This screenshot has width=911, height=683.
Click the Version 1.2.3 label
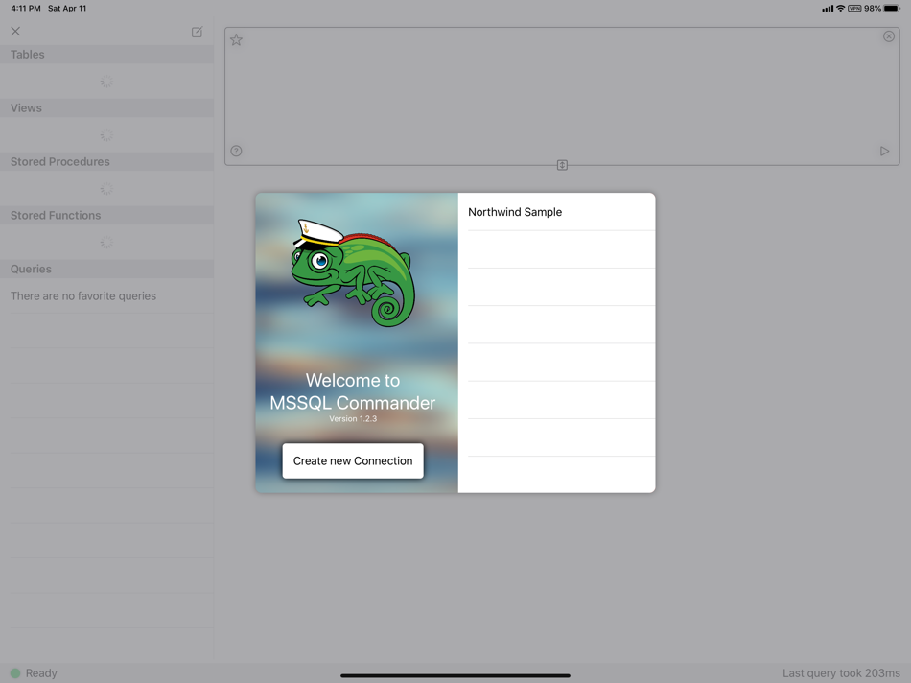coord(353,418)
